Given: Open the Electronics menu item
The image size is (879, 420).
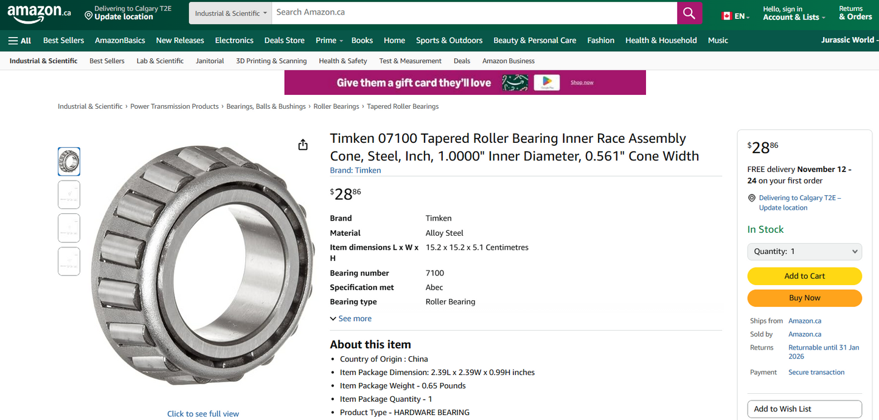Looking at the screenshot, I should tap(234, 40).
